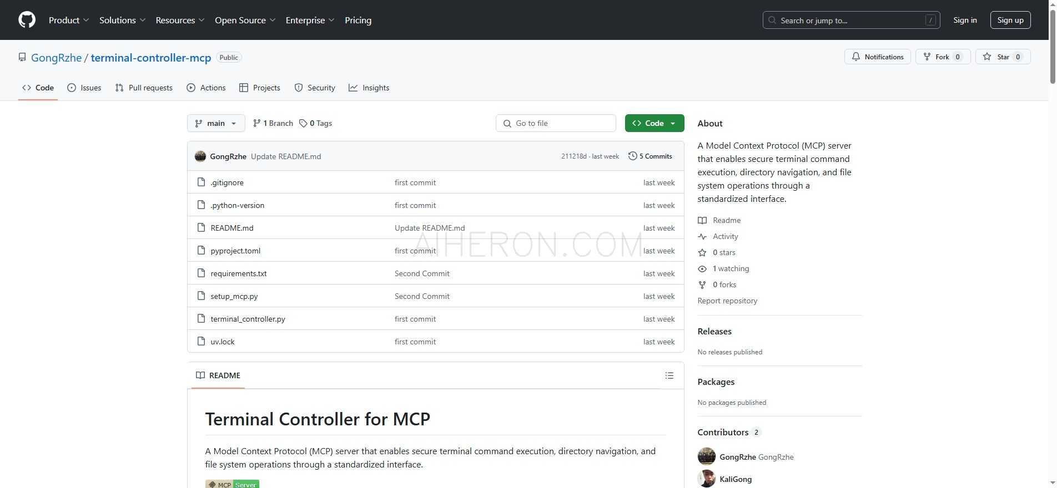Open 'Update README.md' message in README.md row
Viewport: 1057px width, 488px height.
[x=430, y=228]
